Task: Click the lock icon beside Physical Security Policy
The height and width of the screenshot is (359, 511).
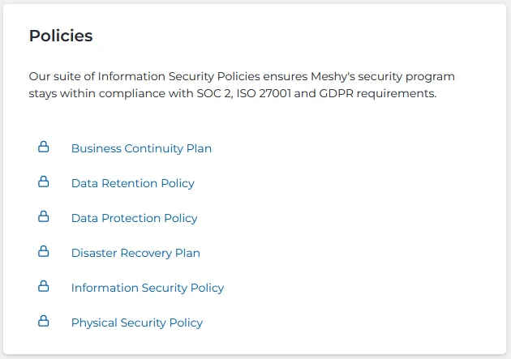Action: pyautogui.click(x=44, y=322)
